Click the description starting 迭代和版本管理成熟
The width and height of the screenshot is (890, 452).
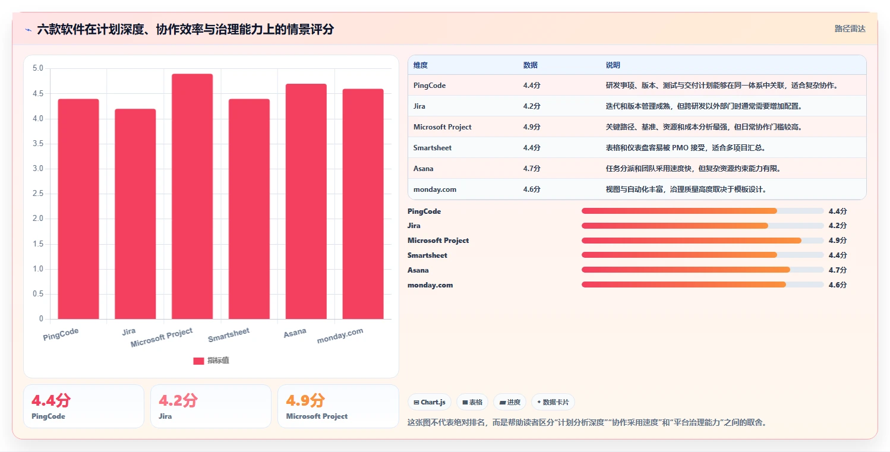point(705,106)
